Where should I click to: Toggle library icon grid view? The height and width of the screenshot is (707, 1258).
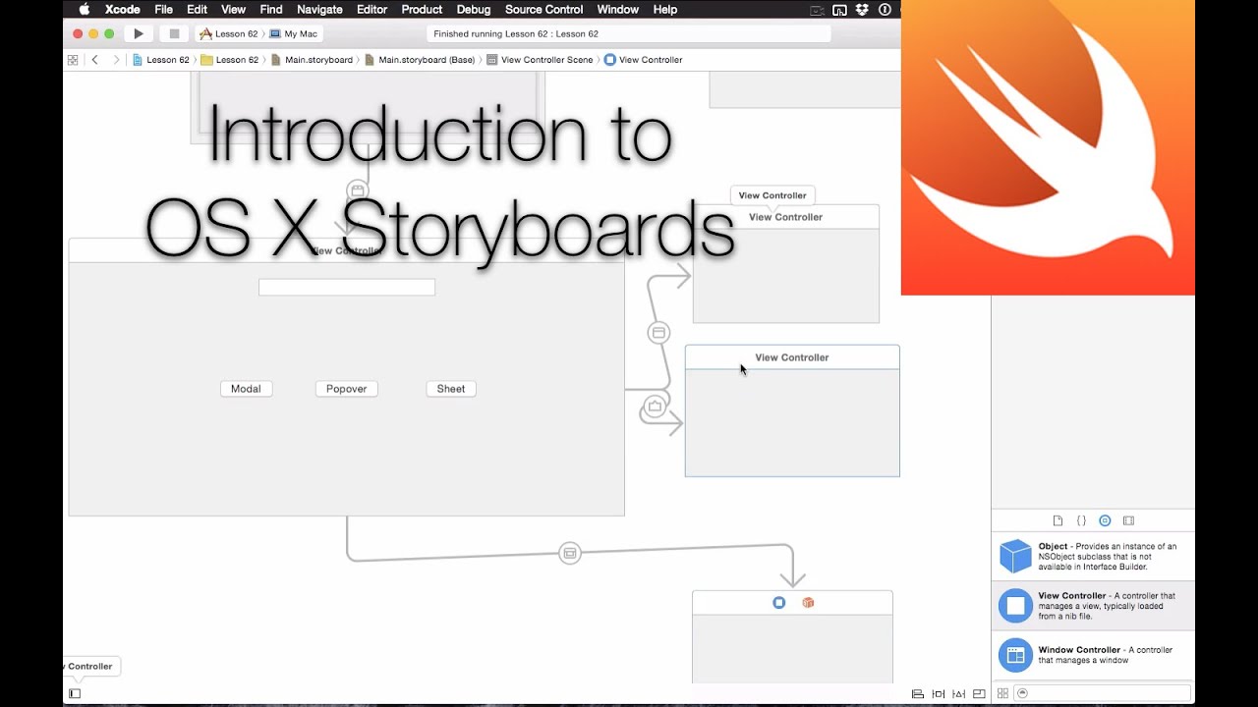tap(1002, 693)
